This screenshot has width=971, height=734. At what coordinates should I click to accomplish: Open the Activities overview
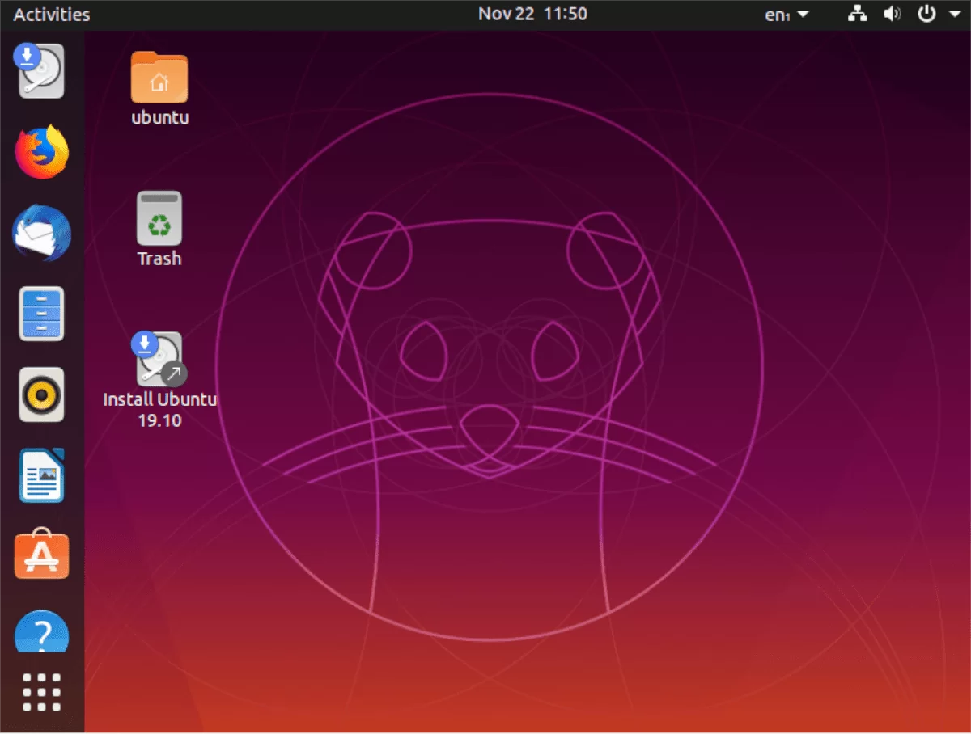[50, 14]
